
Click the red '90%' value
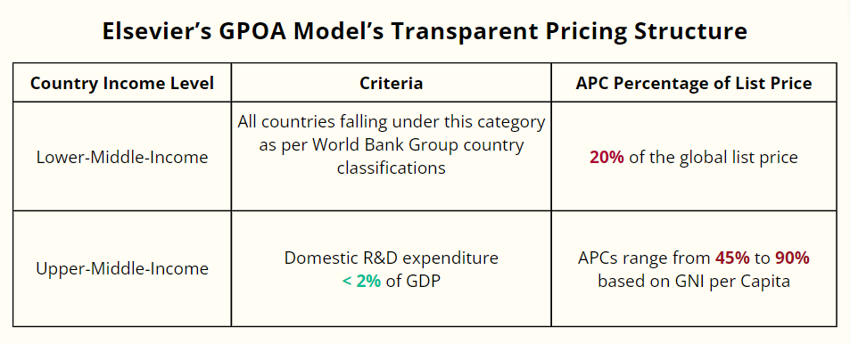pos(792,258)
